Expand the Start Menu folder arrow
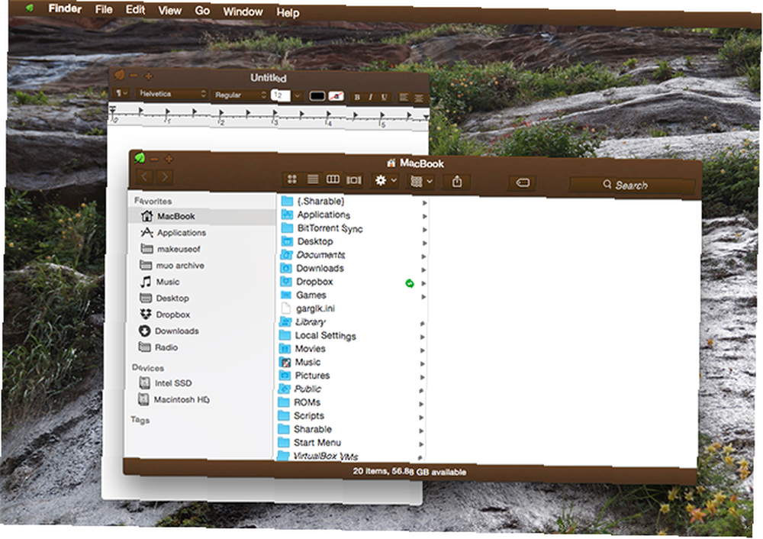763x539 pixels. coord(421,444)
